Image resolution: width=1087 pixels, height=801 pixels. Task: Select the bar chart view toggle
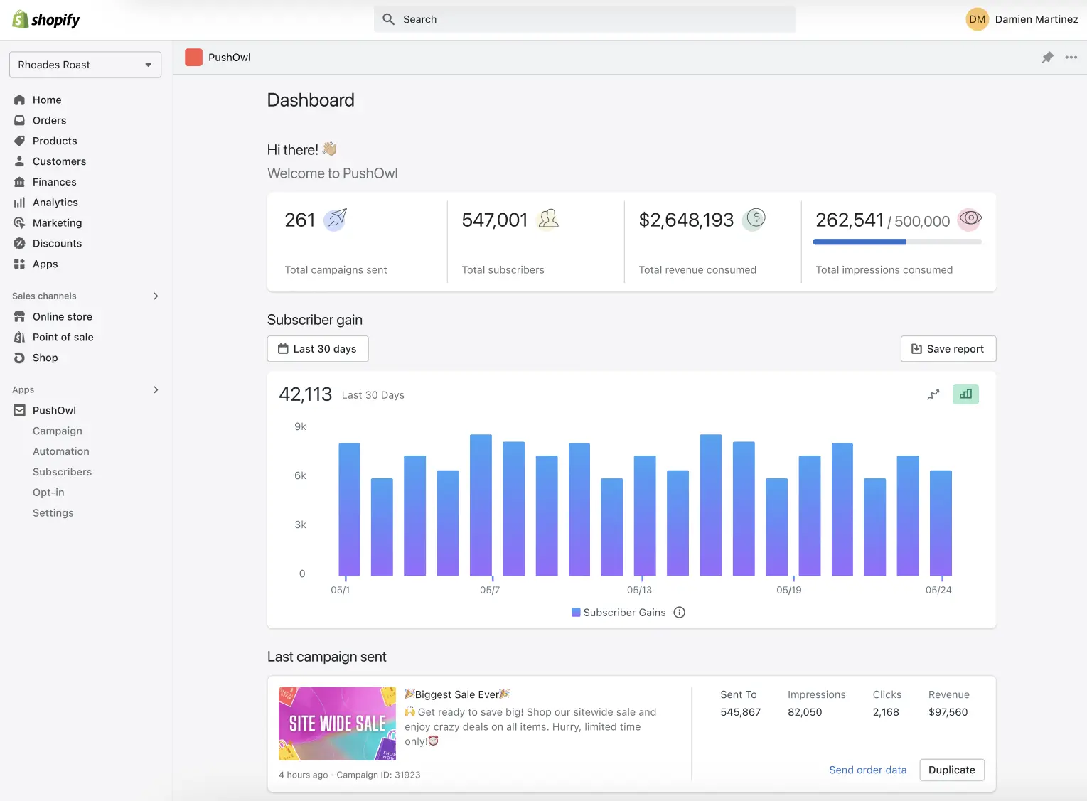pyautogui.click(x=965, y=394)
